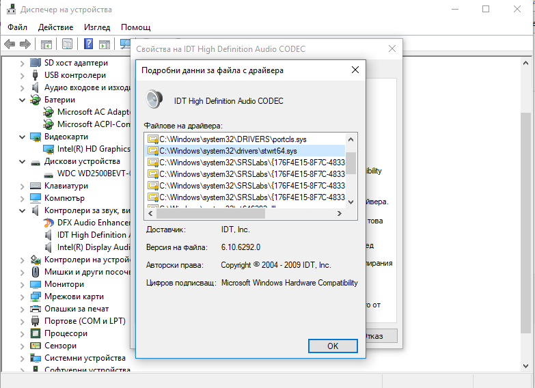Open the Properties toolbar icon

(x=67, y=44)
